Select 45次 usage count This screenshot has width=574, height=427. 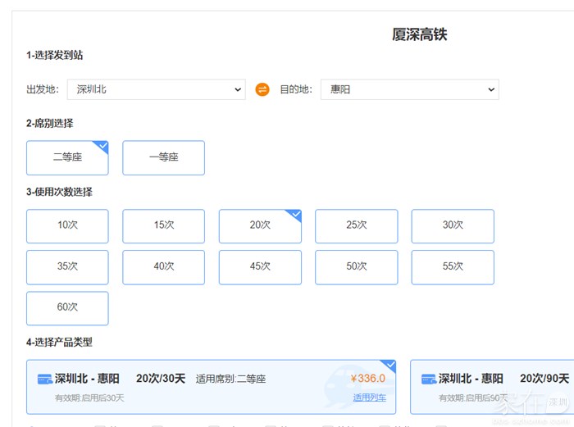[260, 267]
